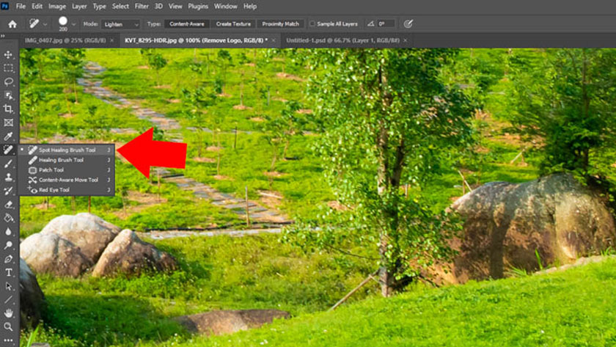Open the Filter menu
Screen dimensions: 616x347
(x=141, y=6)
